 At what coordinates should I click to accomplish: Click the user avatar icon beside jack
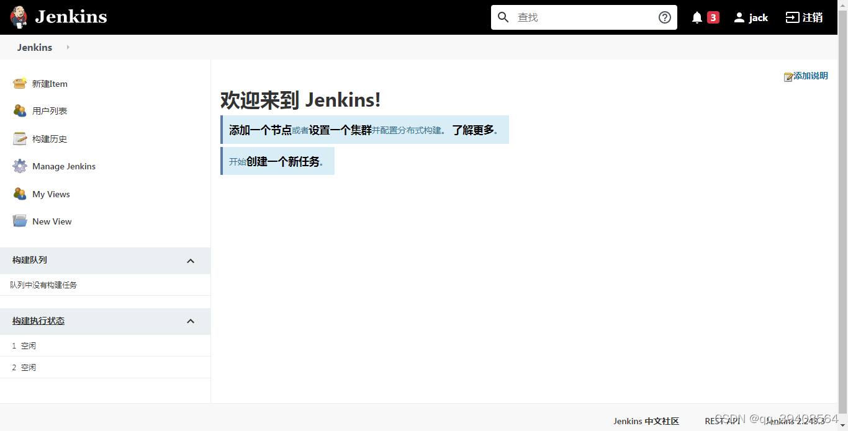click(x=739, y=17)
